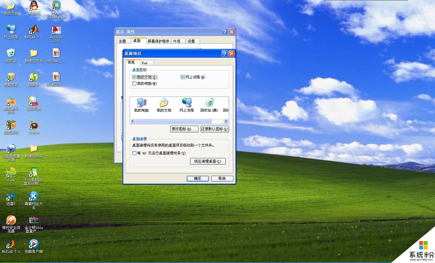Click the QQ音乐 desktop shortcut

click(34, 79)
